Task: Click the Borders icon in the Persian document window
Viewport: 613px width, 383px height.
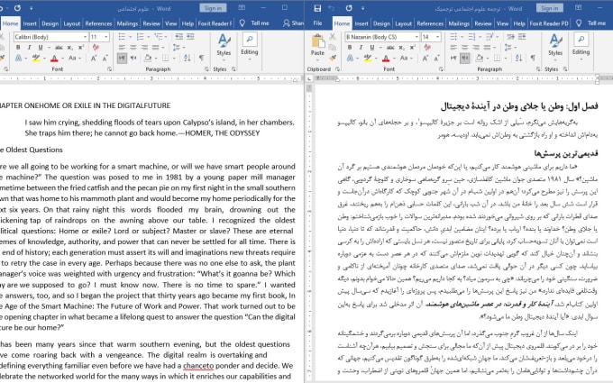Action: pos(497,59)
